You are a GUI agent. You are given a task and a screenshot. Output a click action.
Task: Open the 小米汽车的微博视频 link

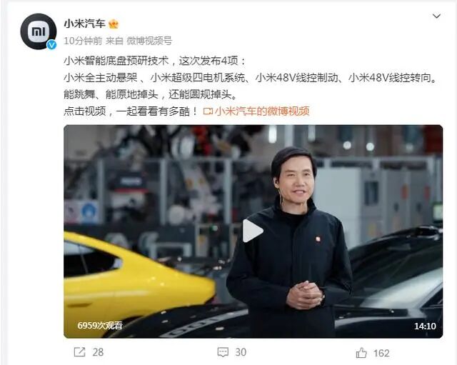262,111
